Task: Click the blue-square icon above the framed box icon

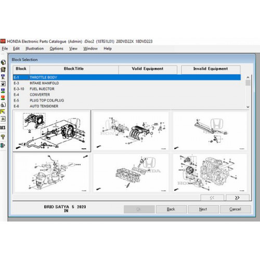Action: point(3,76)
